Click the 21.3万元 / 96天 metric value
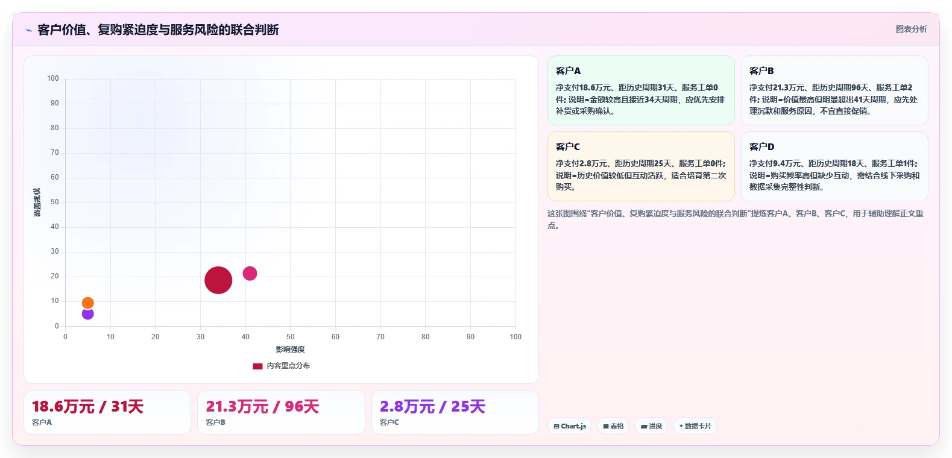 262,407
